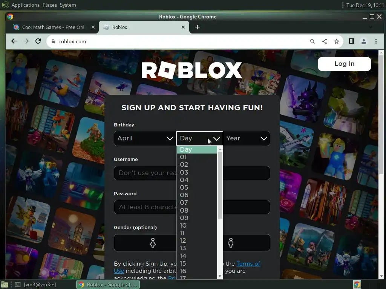Click the Roblox - Google Chrome taskbar entry

108,284
